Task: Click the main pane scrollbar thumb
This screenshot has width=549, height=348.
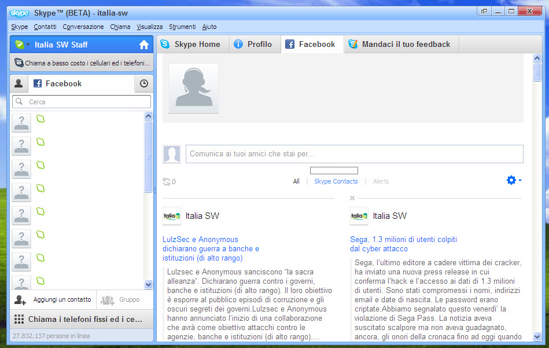Action: tap(537, 72)
